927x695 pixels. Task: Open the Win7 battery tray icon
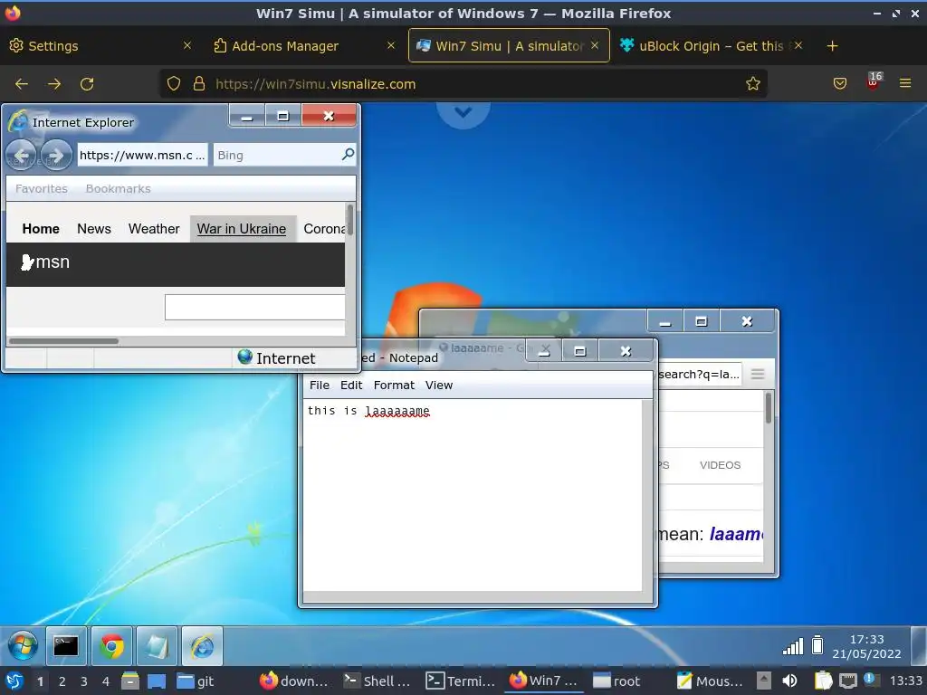coord(817,644)
